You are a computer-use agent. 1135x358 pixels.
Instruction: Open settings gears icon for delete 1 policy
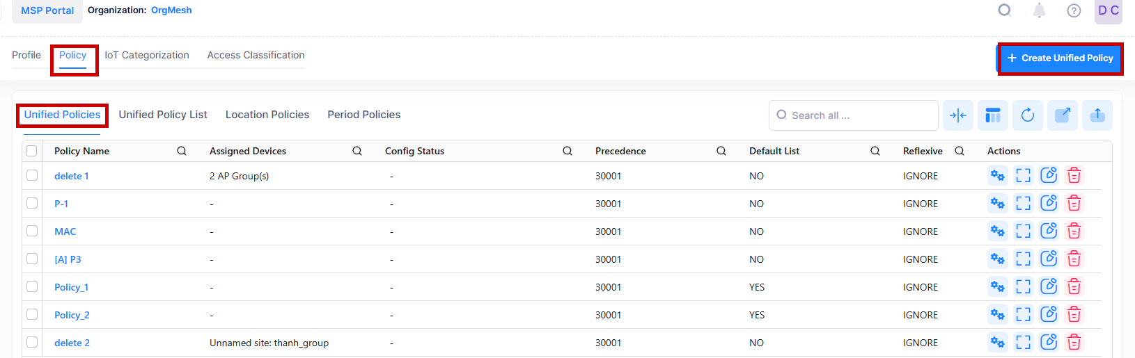997,175
